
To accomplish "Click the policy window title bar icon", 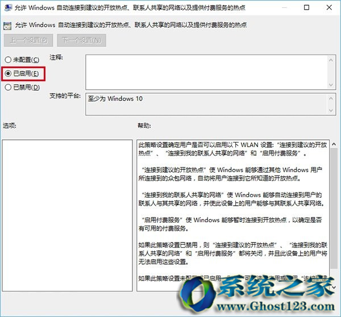I will [8, 7].
